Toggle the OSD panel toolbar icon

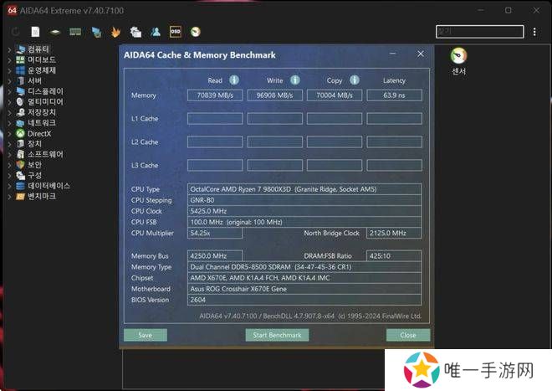click(176, 32)
